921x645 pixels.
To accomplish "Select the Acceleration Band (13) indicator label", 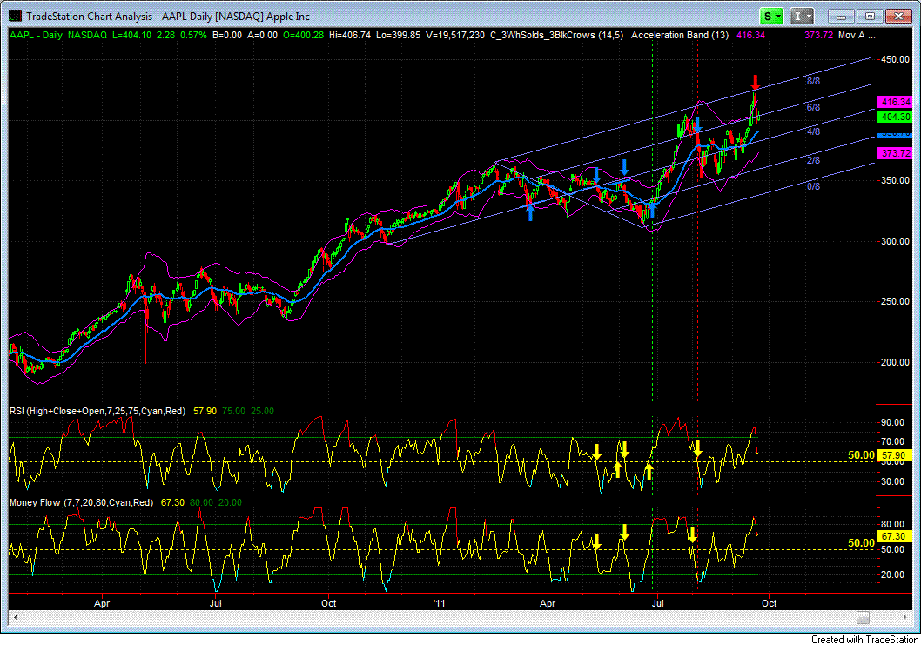I will pyautogui.click(x=680, y=35).
